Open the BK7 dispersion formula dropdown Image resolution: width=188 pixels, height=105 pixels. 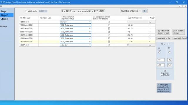pos(90,22)
